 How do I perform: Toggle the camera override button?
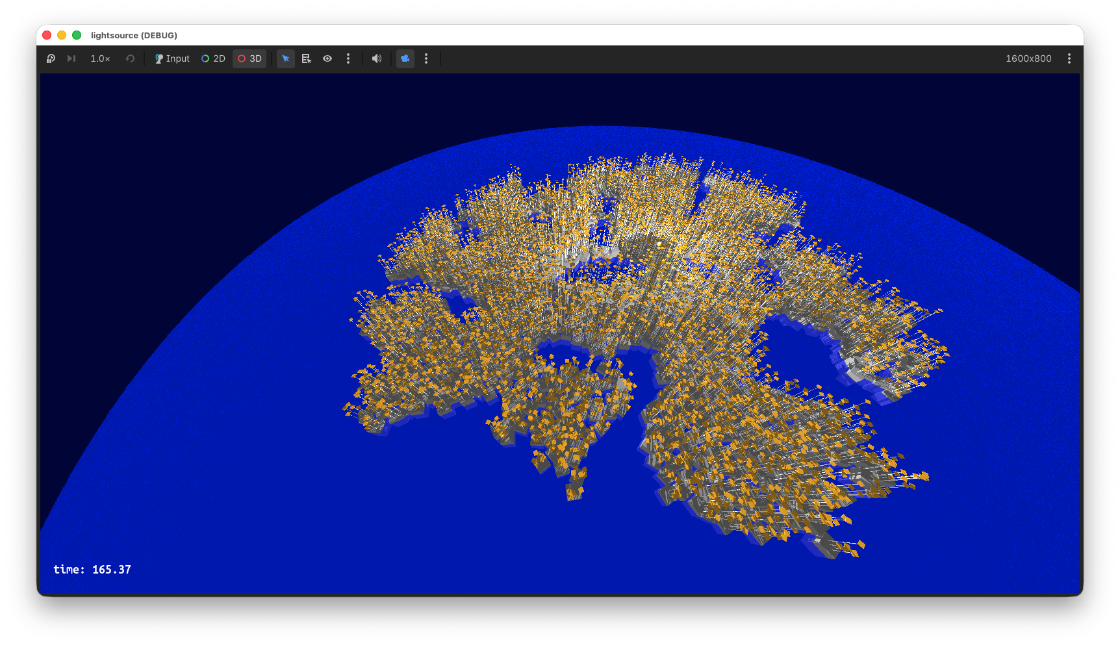click(405, 58)
